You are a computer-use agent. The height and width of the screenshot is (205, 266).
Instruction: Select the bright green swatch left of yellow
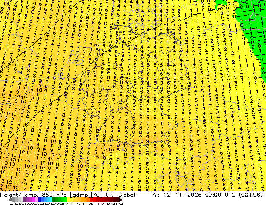pos(65,200)
